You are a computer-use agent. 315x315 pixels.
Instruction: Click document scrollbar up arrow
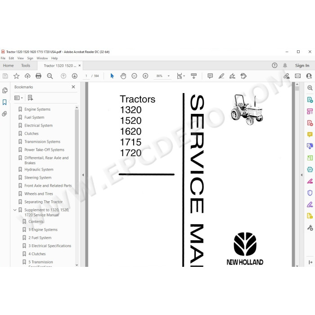[x=297, y=85]
